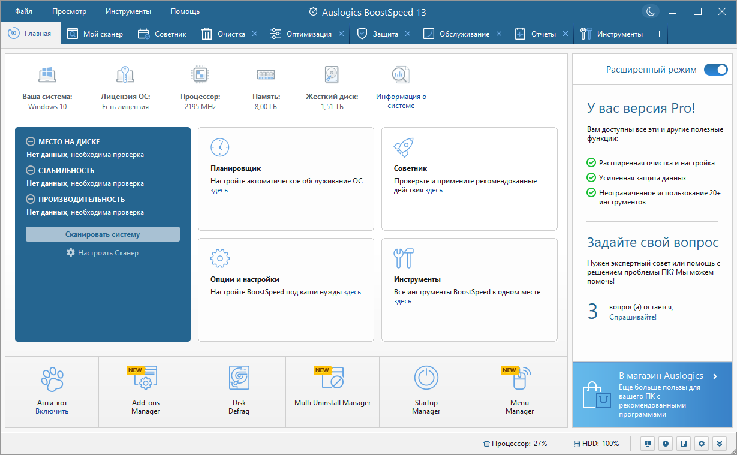Click the save disk icon in status bar

coord(683,444)
